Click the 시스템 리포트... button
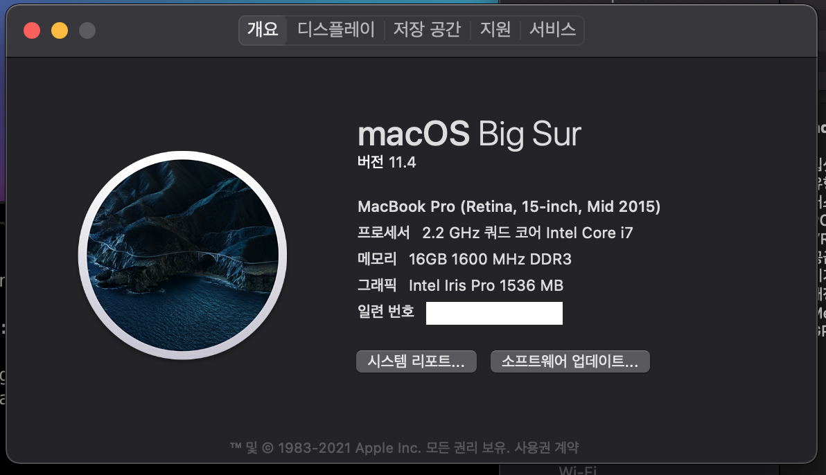Image resolution: width=826 pixels, height=475 pixels. 416,361
